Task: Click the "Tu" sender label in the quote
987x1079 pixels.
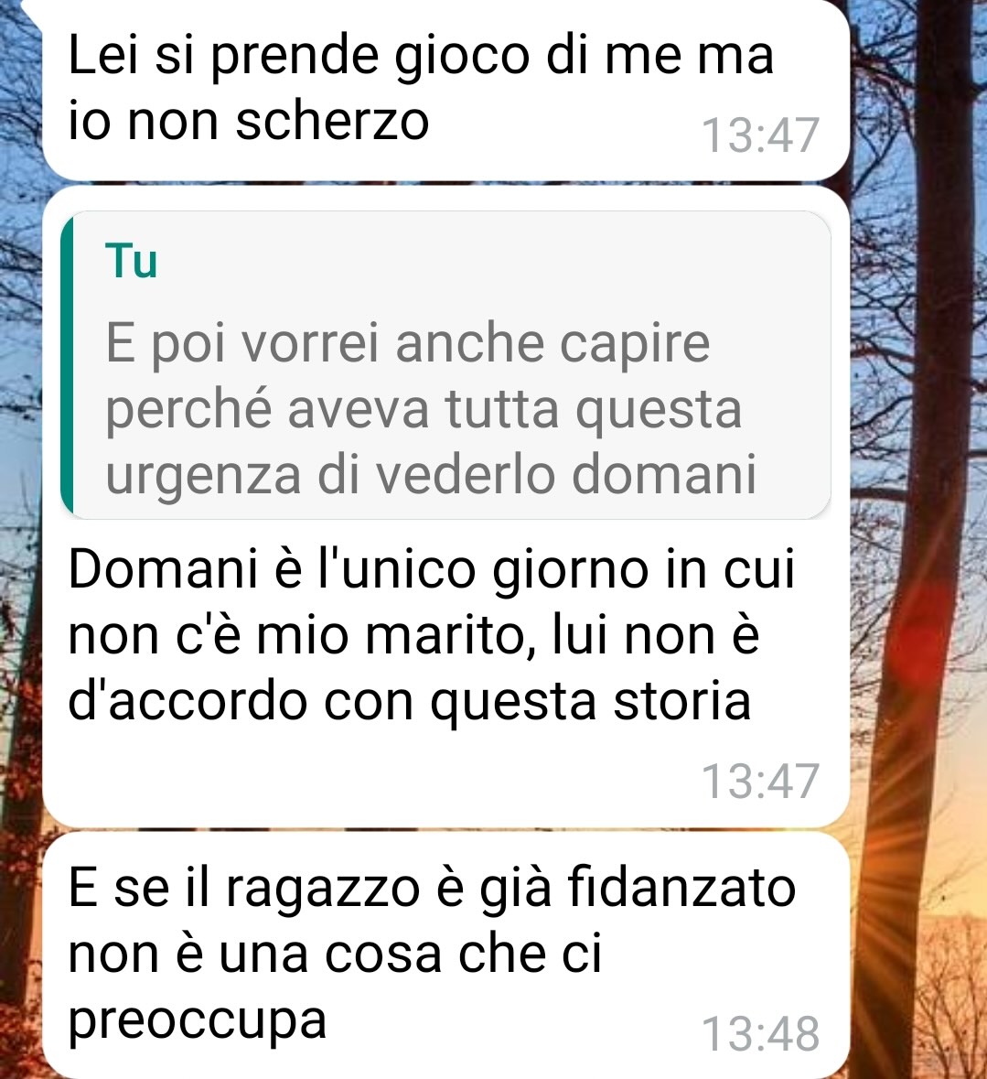Action: tap(132, 261)
